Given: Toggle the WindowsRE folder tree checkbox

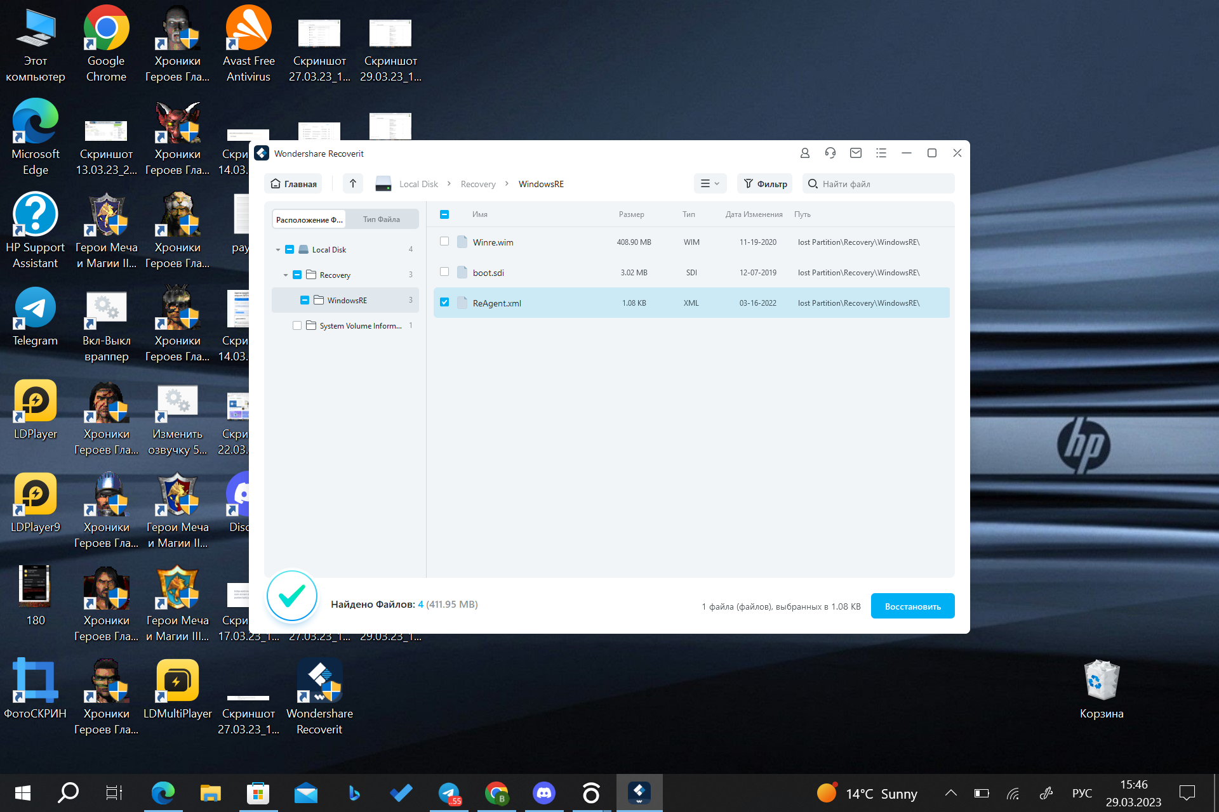Looking at the screenshot, I should (x=305, y=300).
